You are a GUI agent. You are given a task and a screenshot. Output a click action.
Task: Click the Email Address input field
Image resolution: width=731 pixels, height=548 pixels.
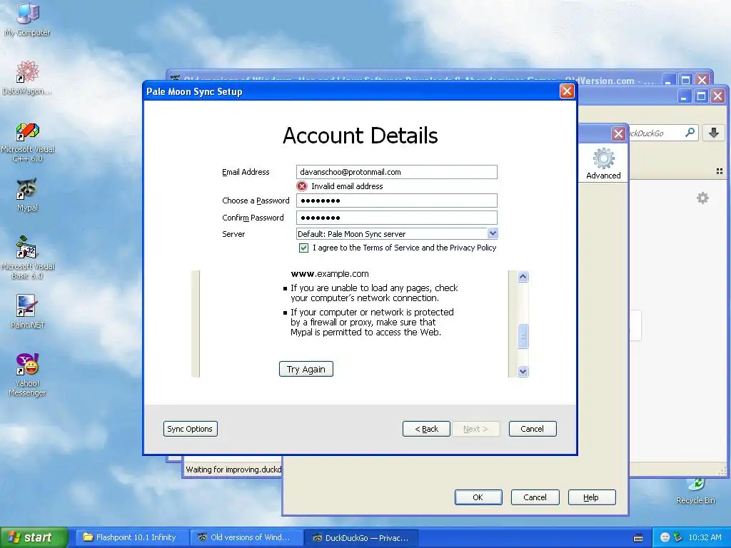pos(397,172)
